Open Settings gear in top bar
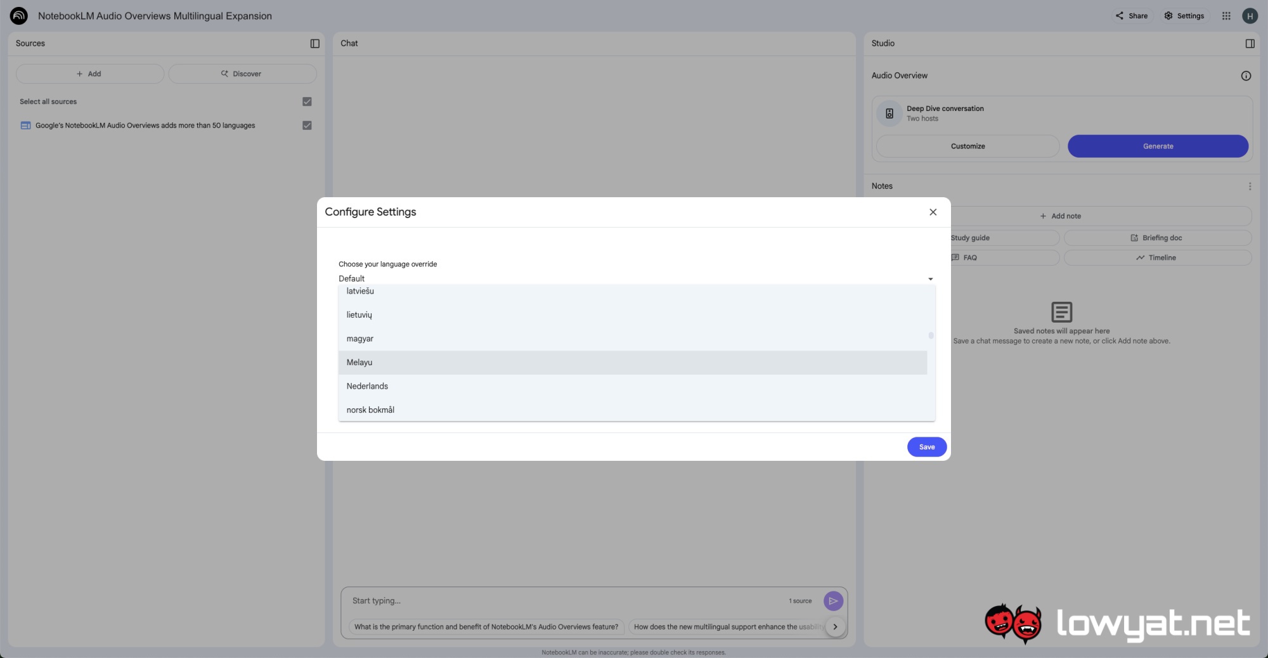The width and height of the screenshot is (1268, 658). click(x=1184, y=16)
